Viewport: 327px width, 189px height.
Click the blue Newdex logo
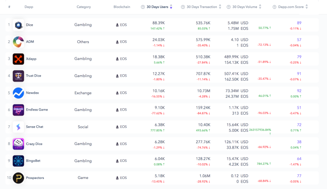click(18, 93)
